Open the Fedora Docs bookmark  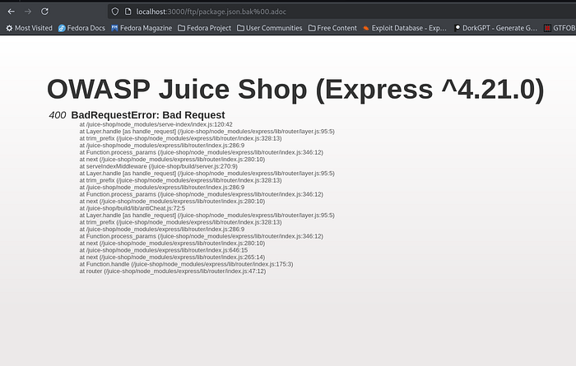coord(81,28)
